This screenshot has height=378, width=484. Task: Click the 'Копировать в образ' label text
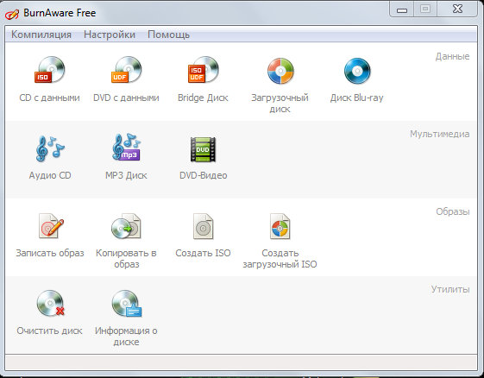[126, 259]
